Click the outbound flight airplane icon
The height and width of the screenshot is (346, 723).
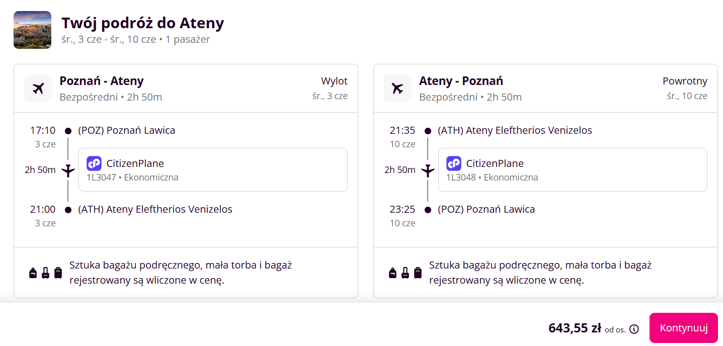38,89
